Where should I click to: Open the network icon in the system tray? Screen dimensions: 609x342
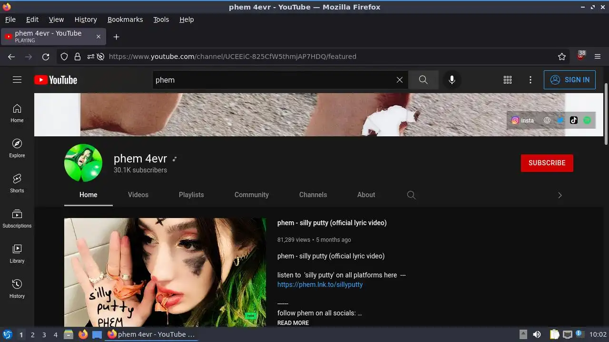coord(567,334)
